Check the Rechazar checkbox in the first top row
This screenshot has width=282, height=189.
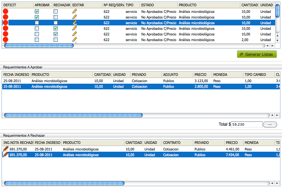click(x=55, y=12)
